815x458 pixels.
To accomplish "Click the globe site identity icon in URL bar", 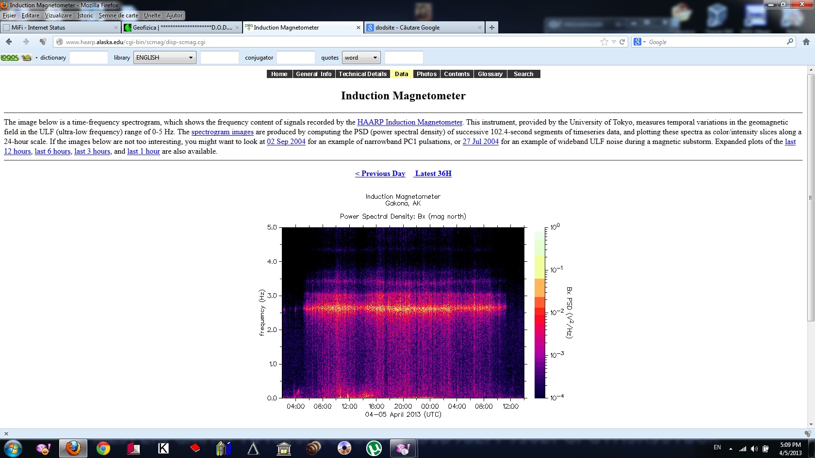I will [60, 42].
